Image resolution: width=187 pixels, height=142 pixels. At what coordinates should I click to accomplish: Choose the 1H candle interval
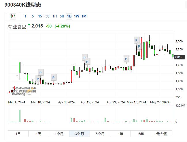point(54,16)
